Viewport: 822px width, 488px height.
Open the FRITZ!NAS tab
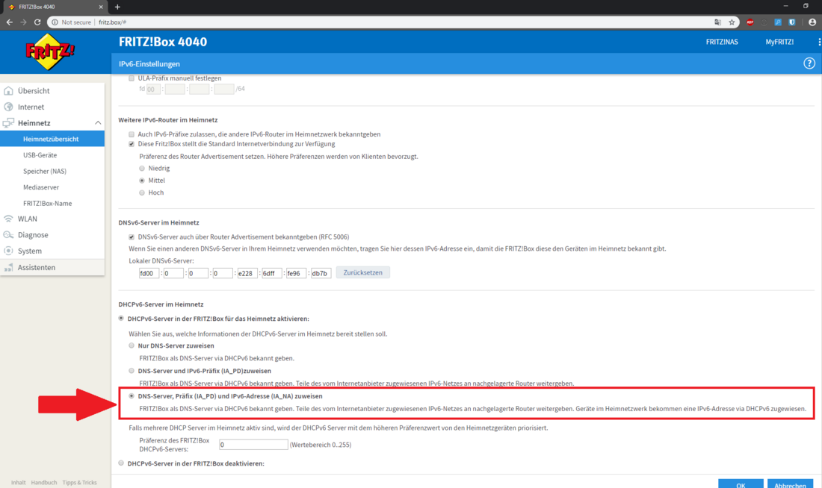pyautogui.click(x=722, y=42)
